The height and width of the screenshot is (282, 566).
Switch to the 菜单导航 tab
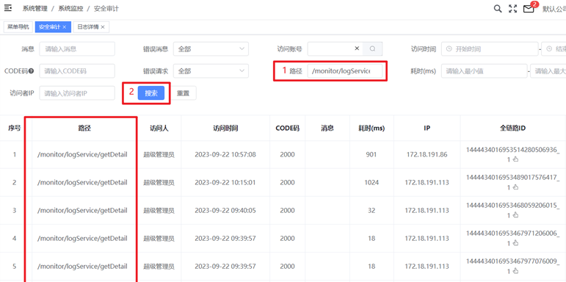point(18,27)
